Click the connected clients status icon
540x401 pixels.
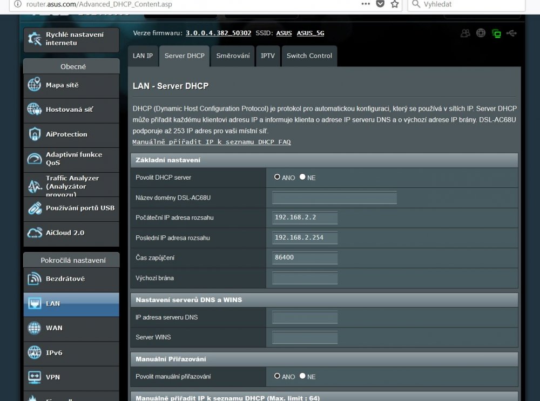tap(465, 33)
